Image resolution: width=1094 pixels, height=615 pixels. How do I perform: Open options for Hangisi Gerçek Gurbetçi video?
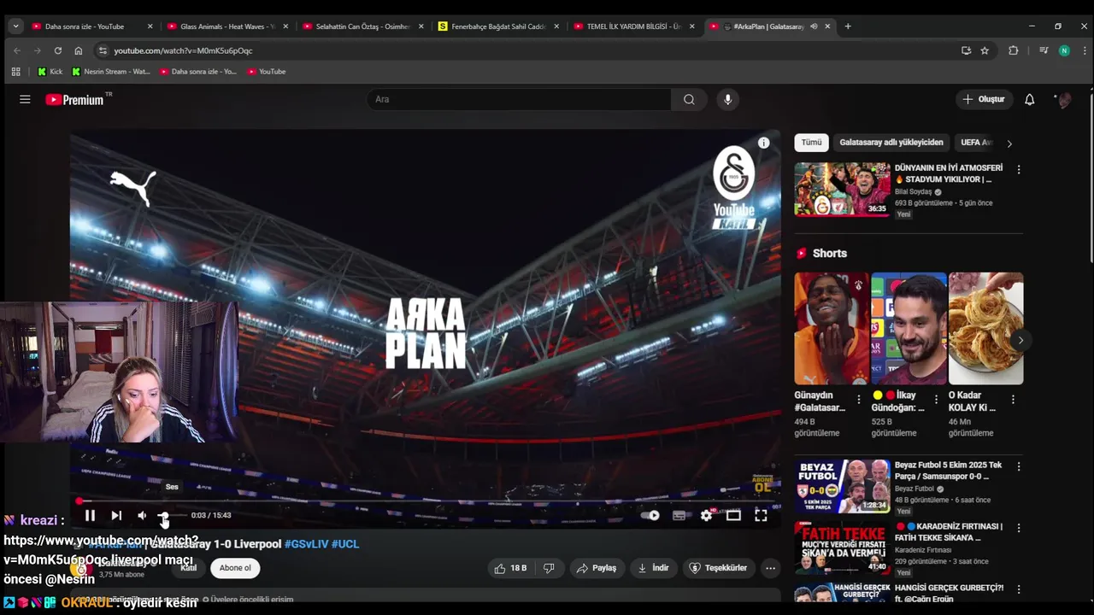point(1018,589)
